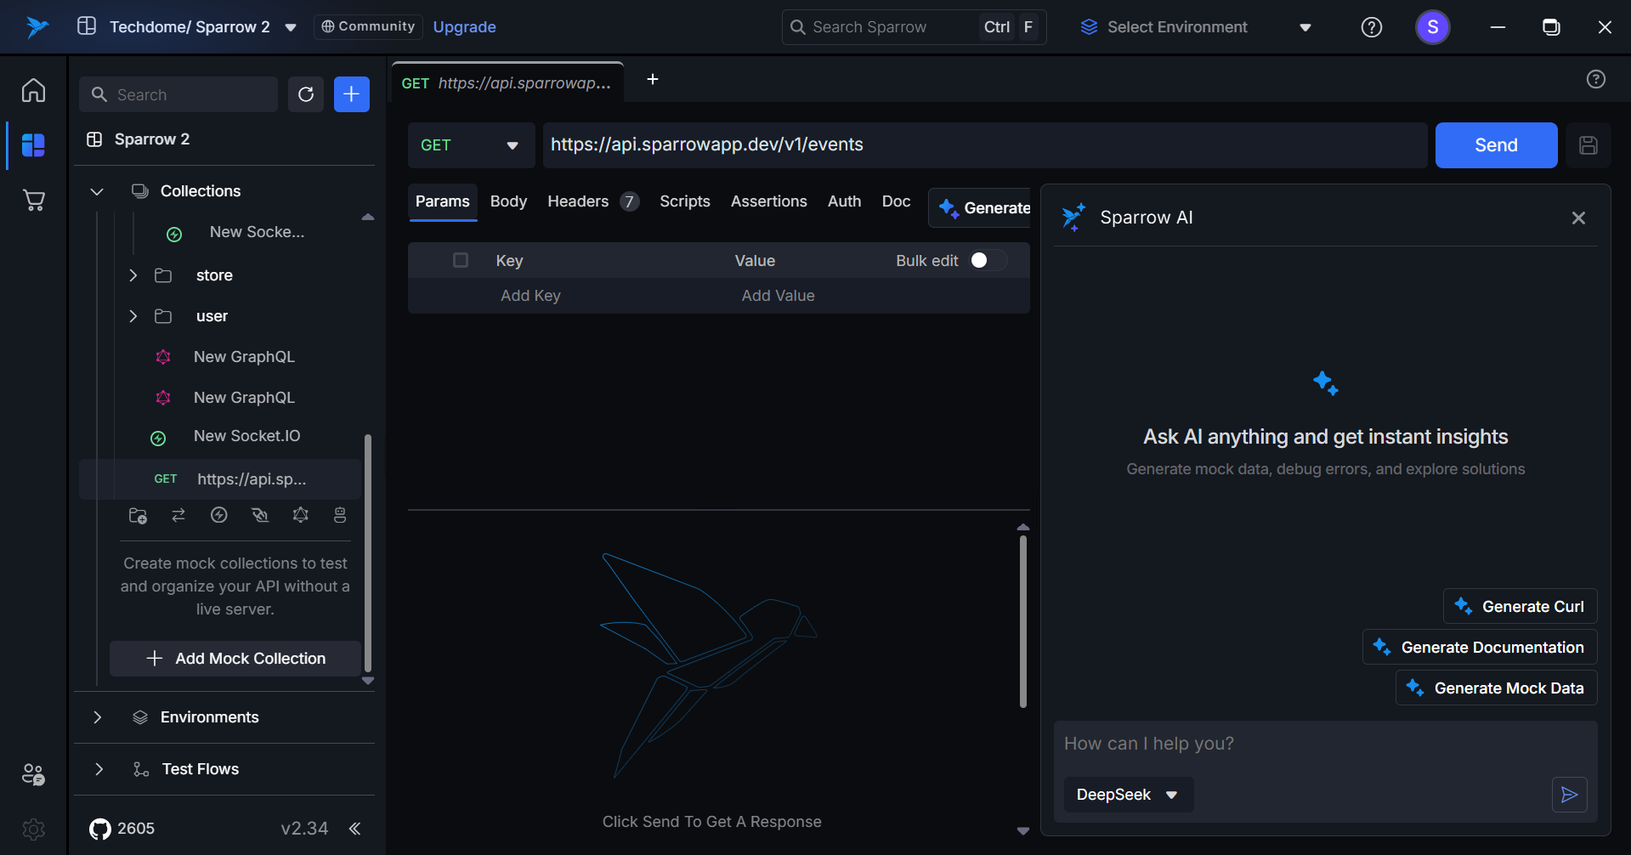This screenshot has height=855, width=1631.
Task: Collapse the sidebar with double-chevron icon
Action: [355, 829]
